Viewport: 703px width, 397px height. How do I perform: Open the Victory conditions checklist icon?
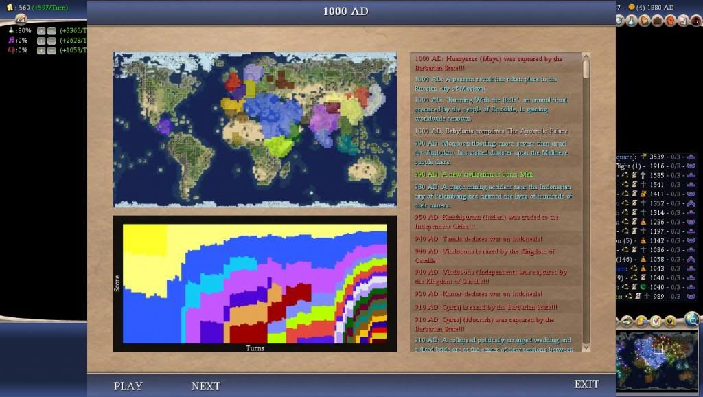(x=683, y=21)
